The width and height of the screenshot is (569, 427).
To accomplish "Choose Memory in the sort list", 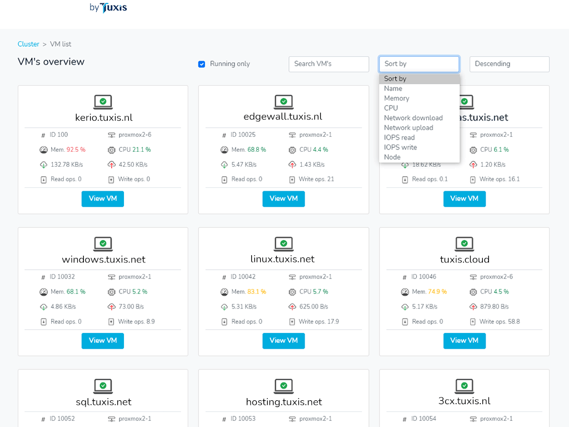I will 419,98.
